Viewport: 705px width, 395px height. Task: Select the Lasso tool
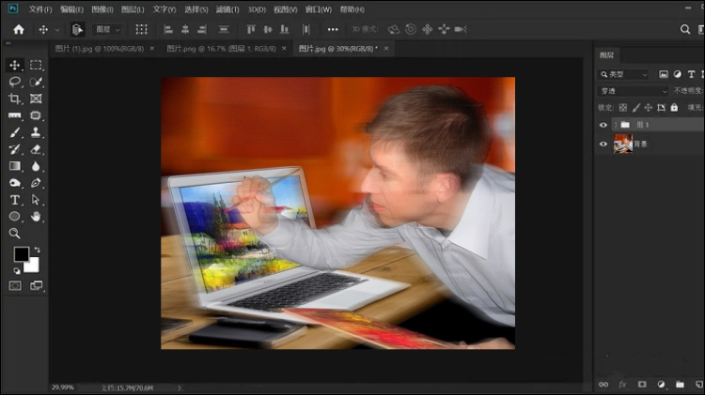coord(14,82)
